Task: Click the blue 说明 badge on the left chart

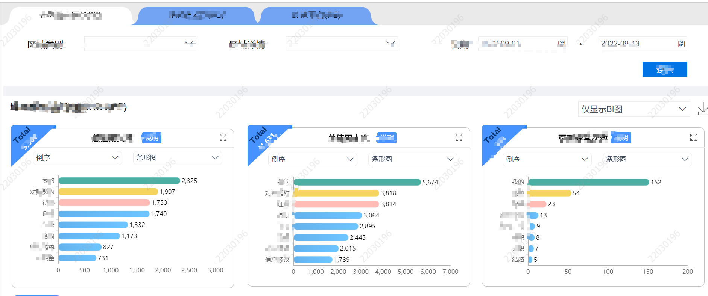Action: (152, 138)
